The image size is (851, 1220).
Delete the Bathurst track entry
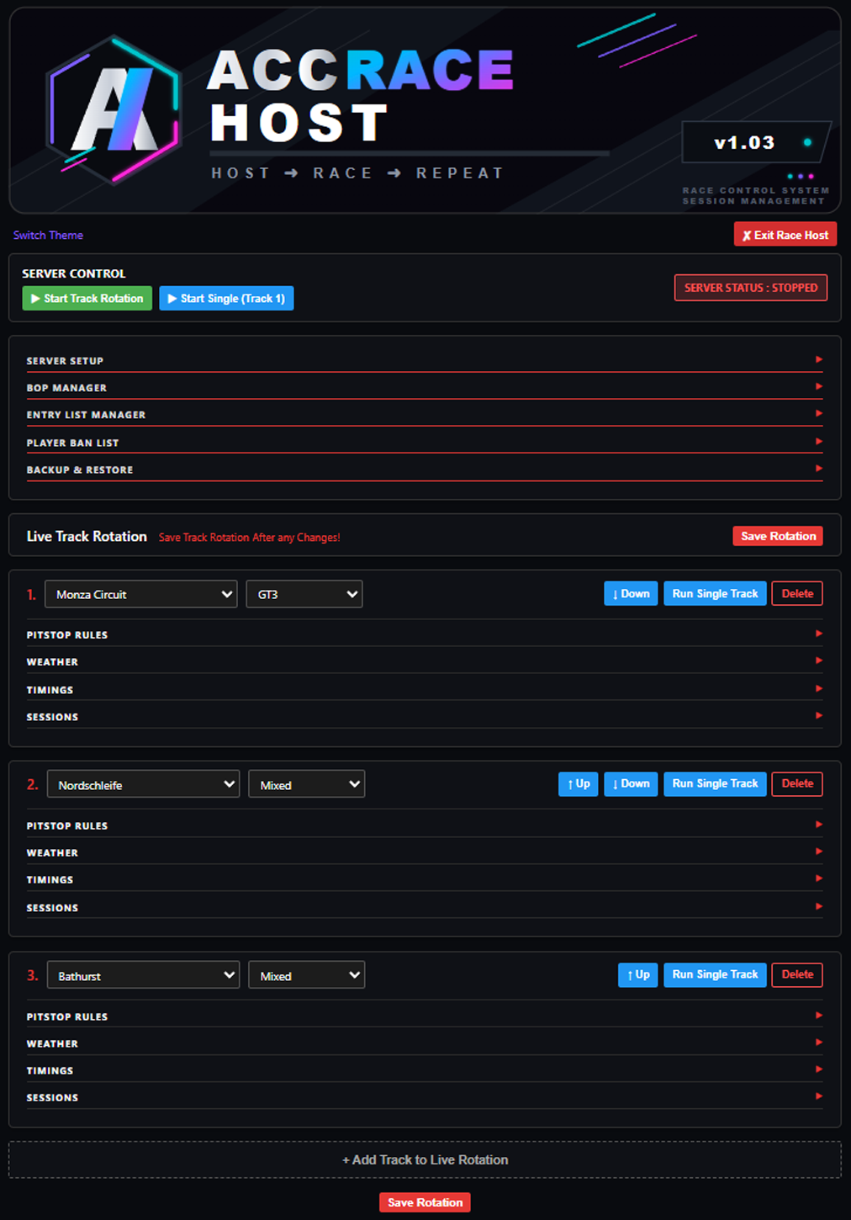(x=797, y=975)
